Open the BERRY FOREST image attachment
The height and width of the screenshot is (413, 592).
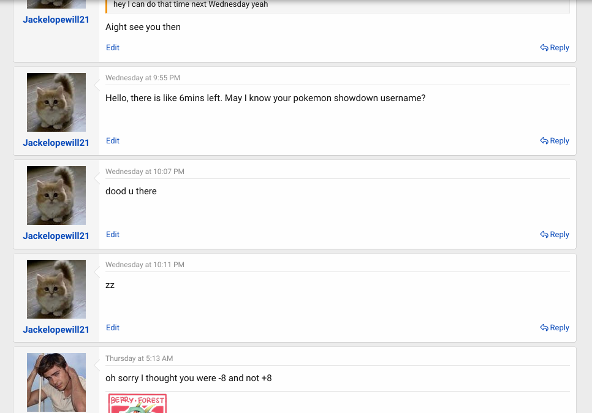click(137, 403)
